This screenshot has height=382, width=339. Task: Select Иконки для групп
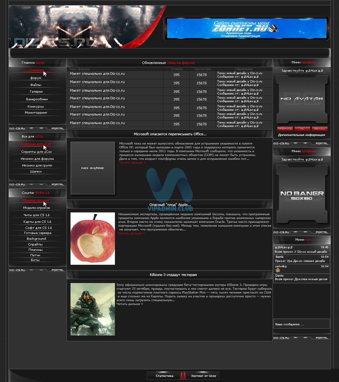tap(37, 166)
